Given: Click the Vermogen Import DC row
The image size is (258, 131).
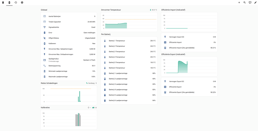Looking at the screenshot, I should (189, 37).
